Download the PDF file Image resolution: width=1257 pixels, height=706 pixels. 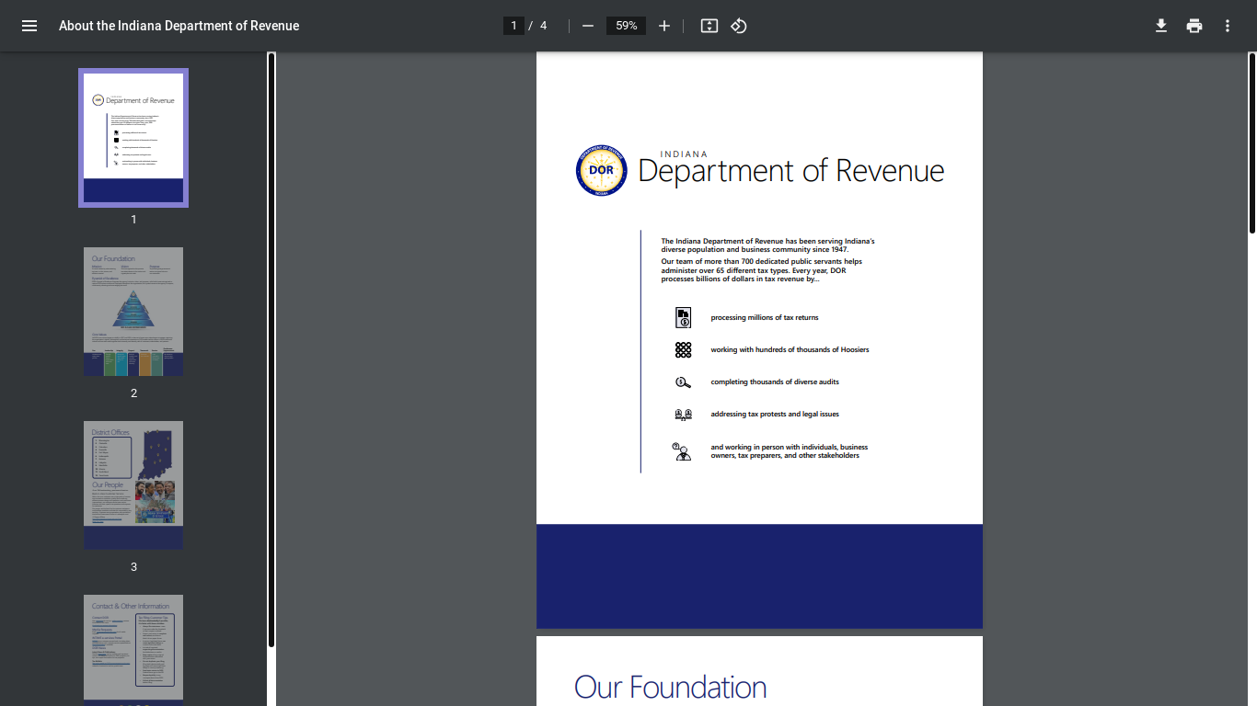[x=1161, y=26]
